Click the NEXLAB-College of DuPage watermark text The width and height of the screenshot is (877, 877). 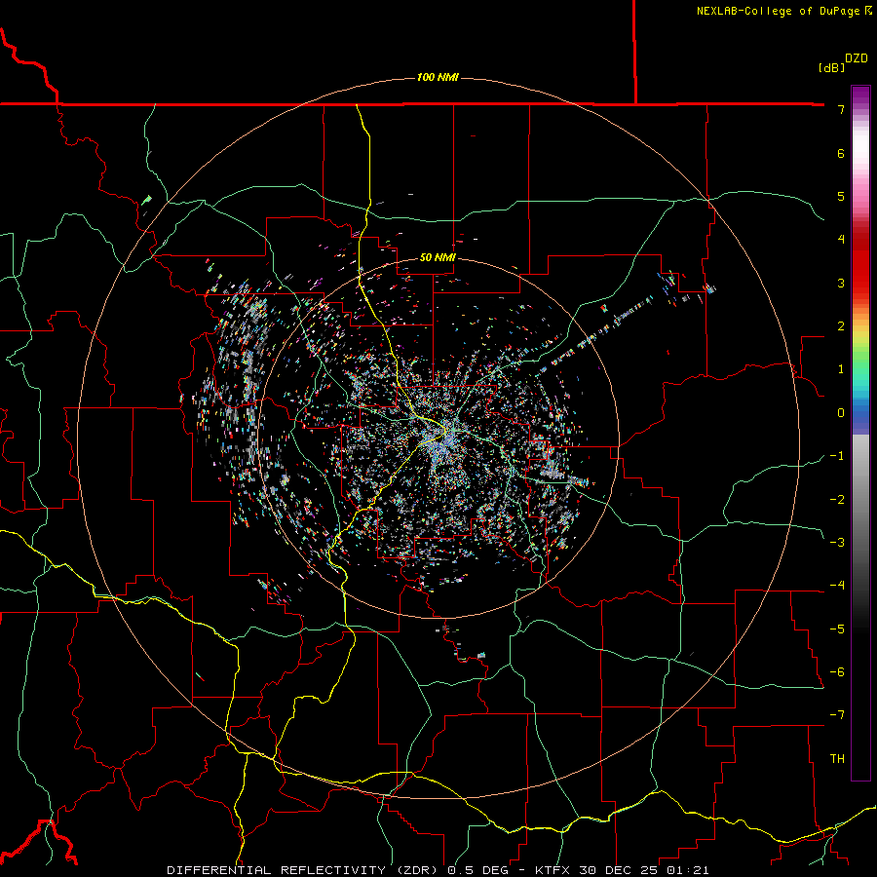(783, 11)
